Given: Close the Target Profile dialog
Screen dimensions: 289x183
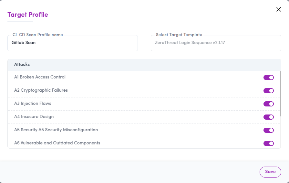Looking at the screenshot, I should (279, 9).
